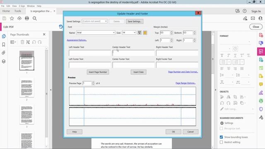Click Cancel in header footer dialog
265x149 pixels.
point(190,132)
